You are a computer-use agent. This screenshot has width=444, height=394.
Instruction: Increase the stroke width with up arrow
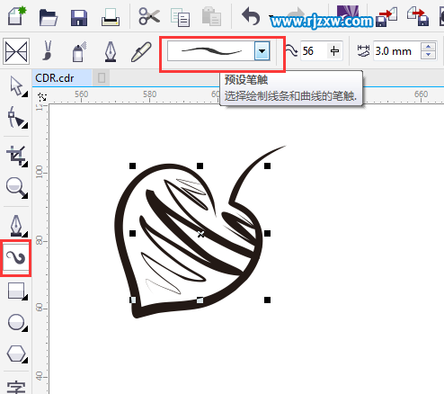[x=428, y=47]
